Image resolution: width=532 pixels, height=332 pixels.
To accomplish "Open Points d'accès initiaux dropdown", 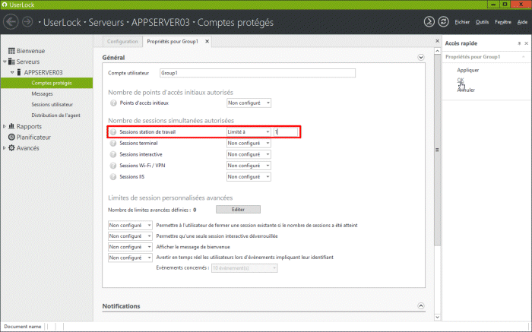I will pos(249,103).
